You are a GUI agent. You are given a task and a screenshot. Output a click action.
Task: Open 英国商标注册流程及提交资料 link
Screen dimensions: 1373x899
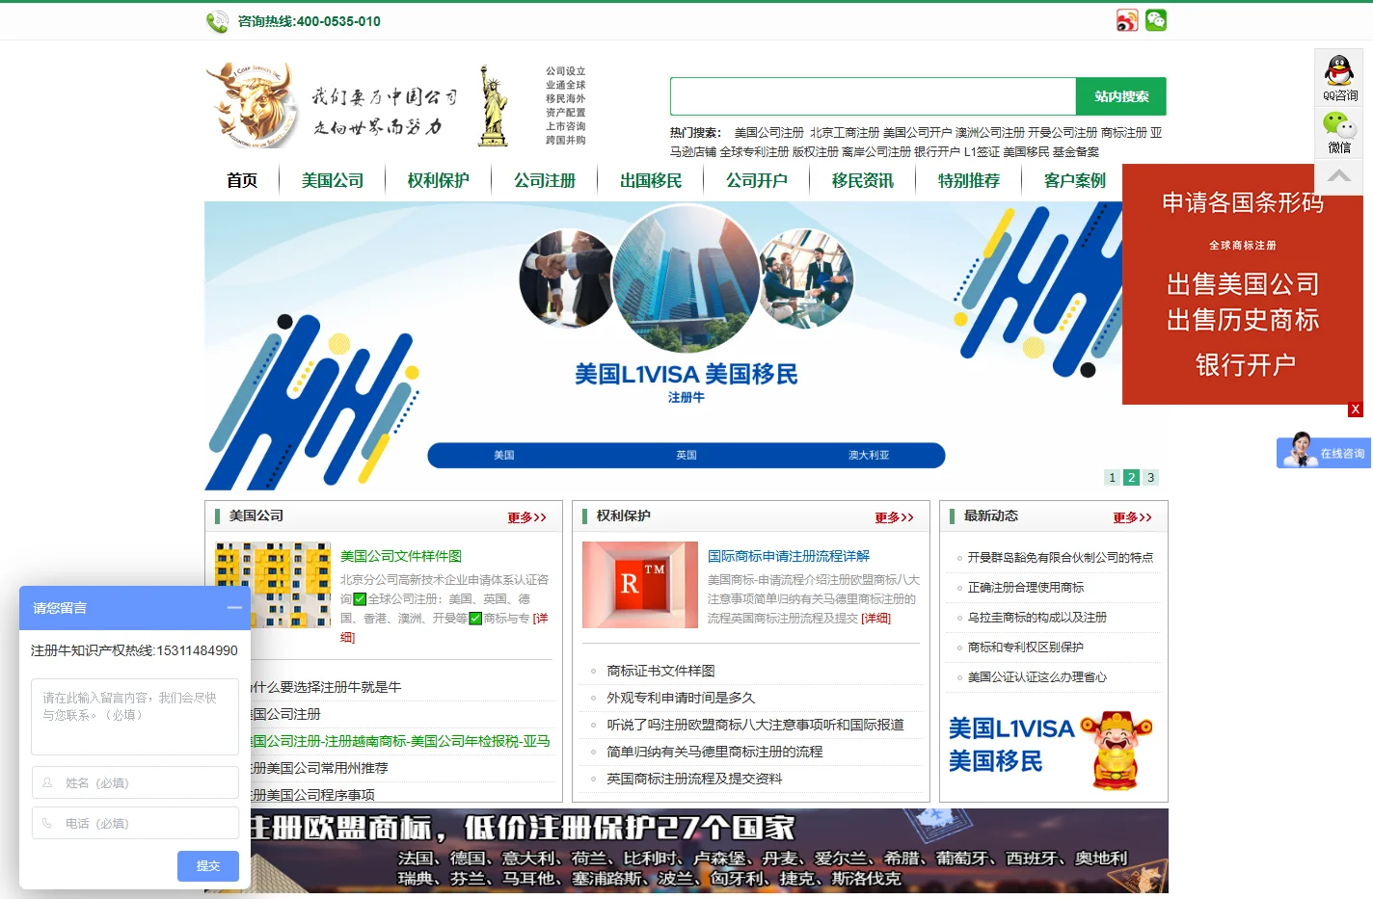(x=694, y=779)
